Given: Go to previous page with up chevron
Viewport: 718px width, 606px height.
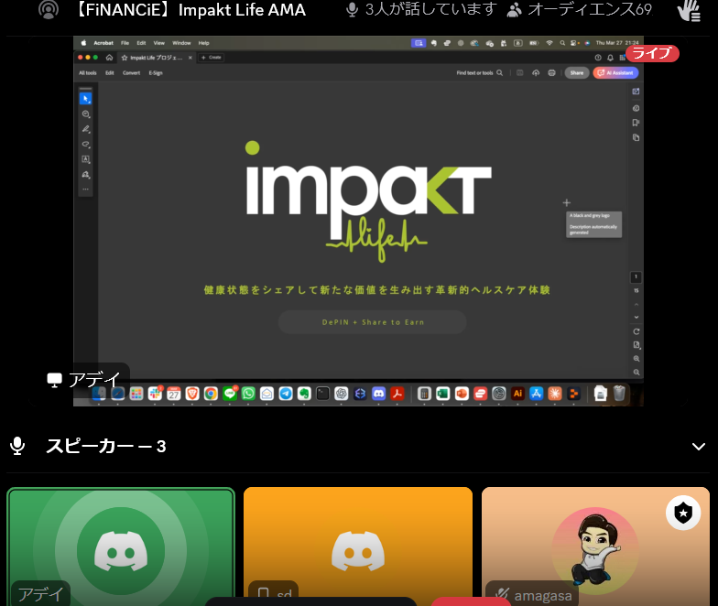Looking at the screenshot, I should click(636, 304).
